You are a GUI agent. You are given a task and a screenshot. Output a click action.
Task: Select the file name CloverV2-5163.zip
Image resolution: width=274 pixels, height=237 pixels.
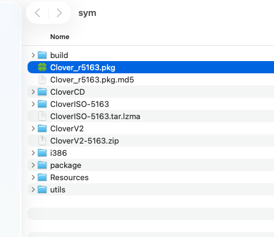click(x=84, y=141)
